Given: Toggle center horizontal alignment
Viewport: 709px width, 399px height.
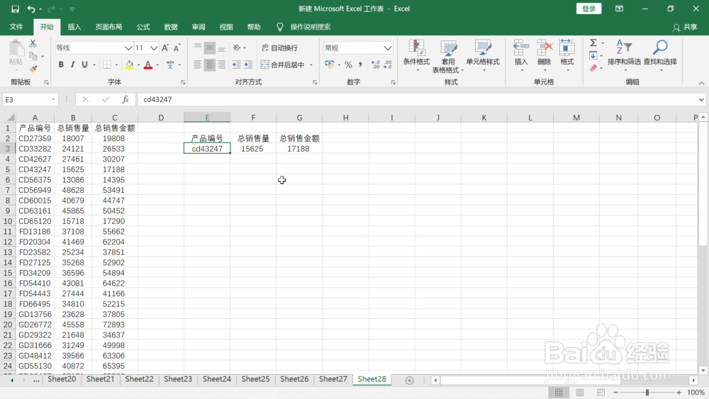Looking at the screenshot, I should click(209, 64).
